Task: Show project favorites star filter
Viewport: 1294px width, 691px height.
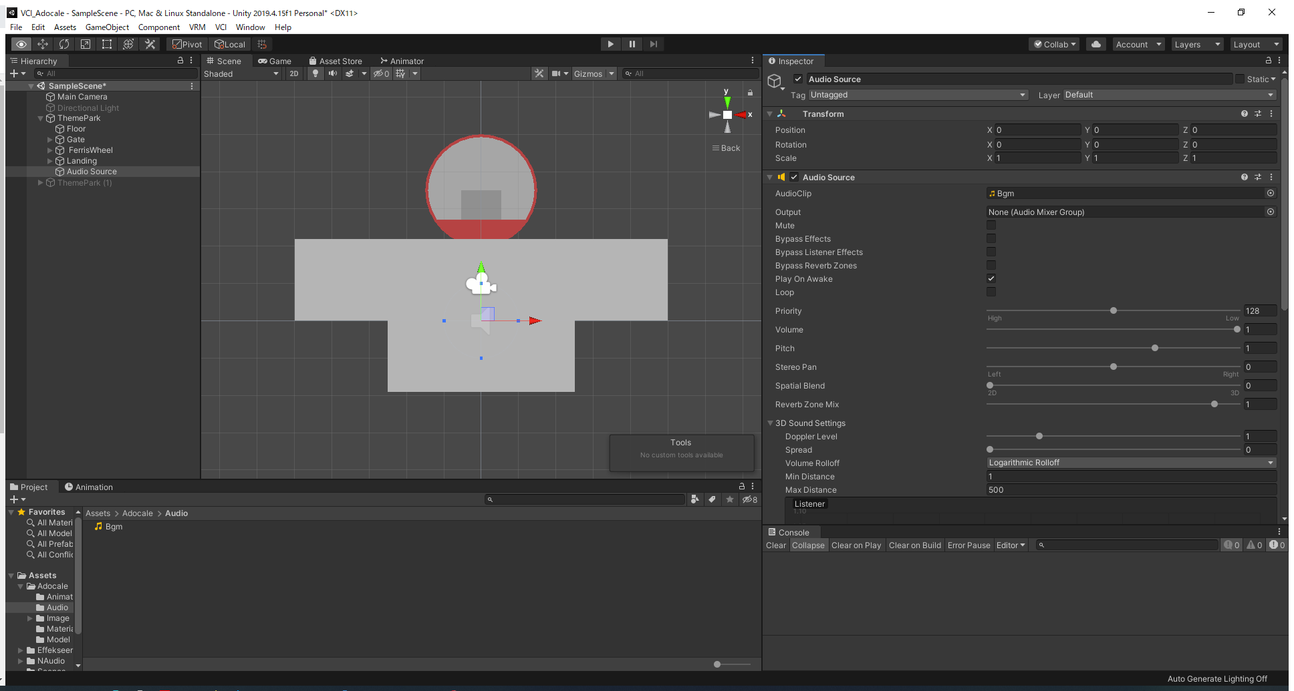Action: [730, 499]
